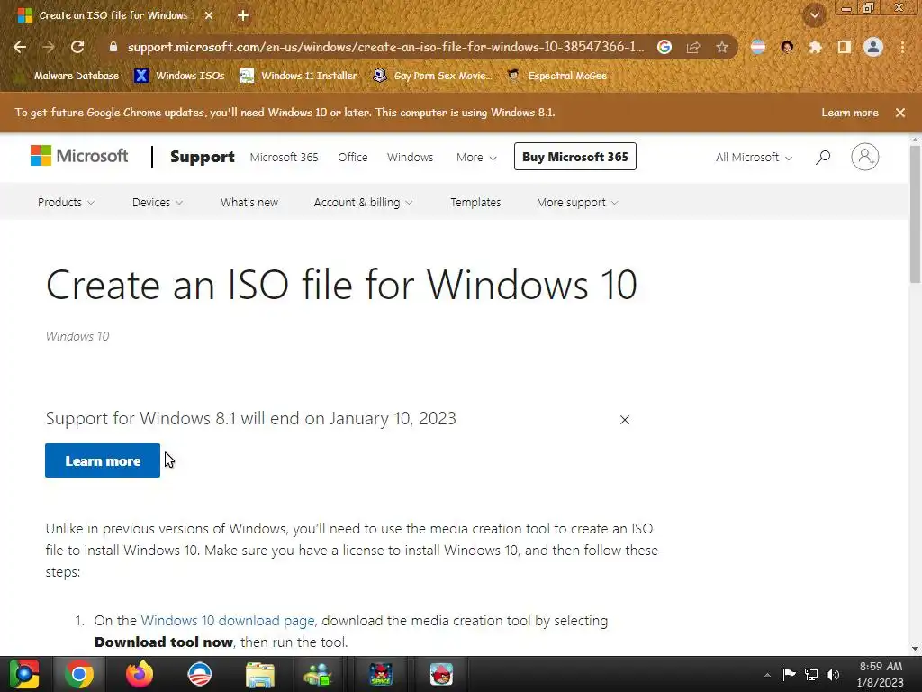Launch Firefox from the taskbar

(x=140, y=674)
